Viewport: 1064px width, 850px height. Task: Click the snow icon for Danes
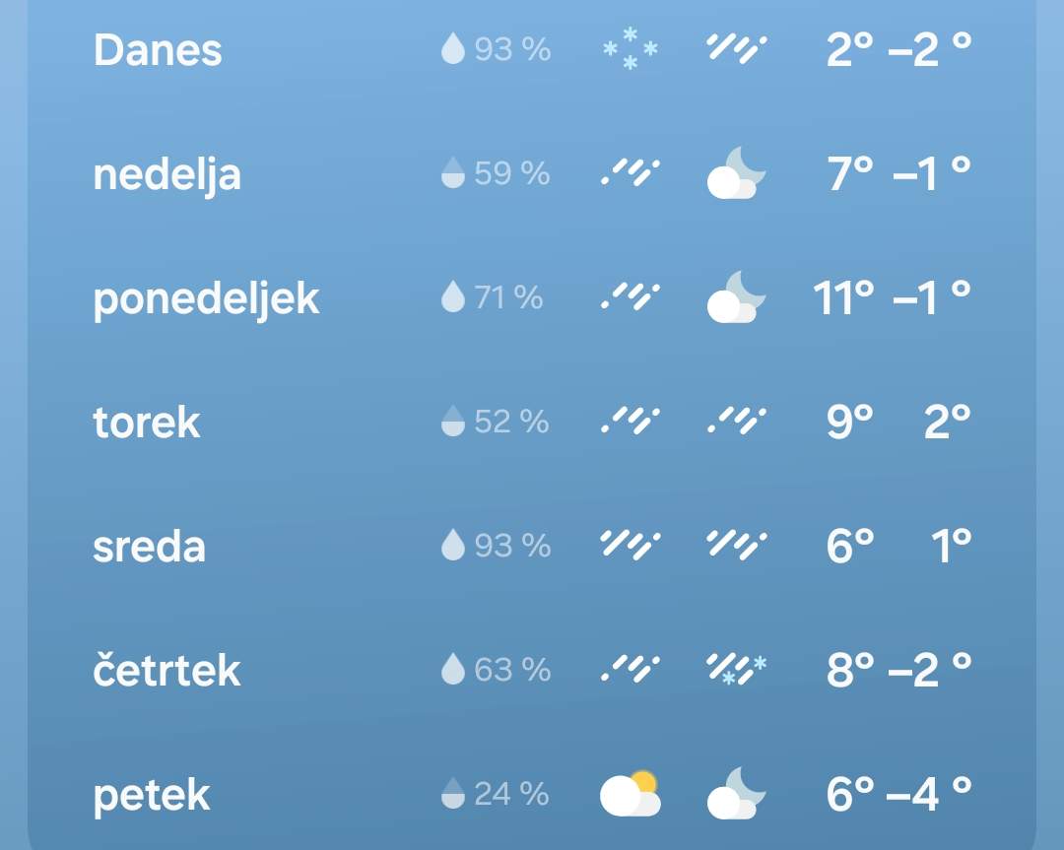click(x=631, y=49)
